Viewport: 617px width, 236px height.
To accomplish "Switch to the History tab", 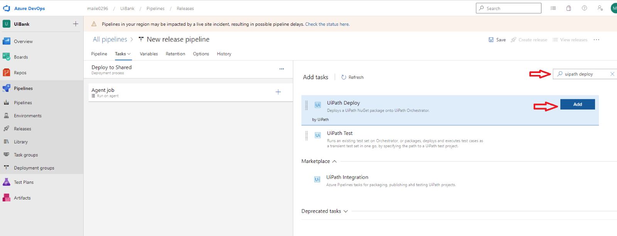I will point(224,54).
